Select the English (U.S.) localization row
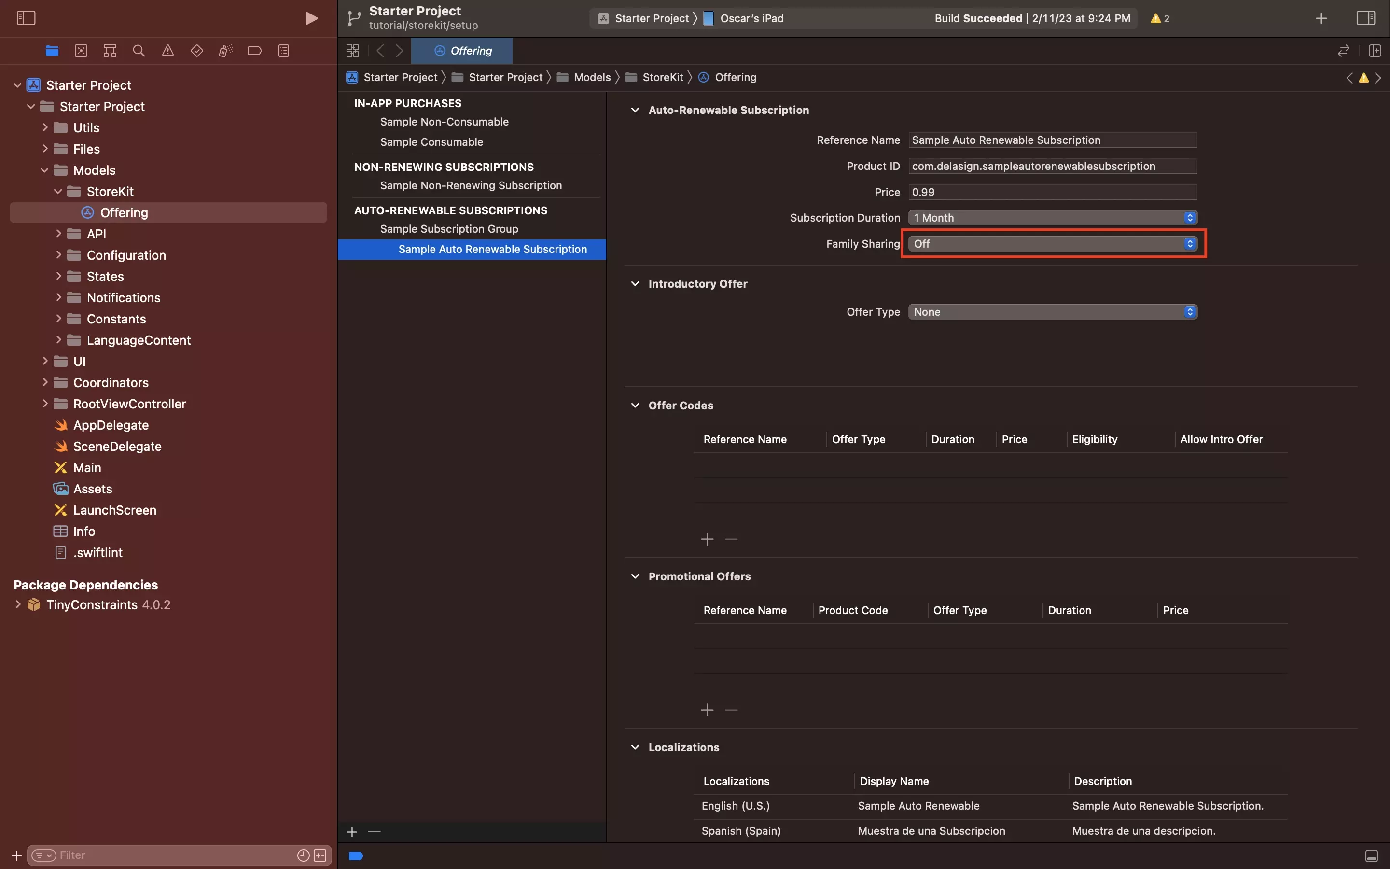Image resolution: width=1390 pixels, height=869 pixels. 990,806
